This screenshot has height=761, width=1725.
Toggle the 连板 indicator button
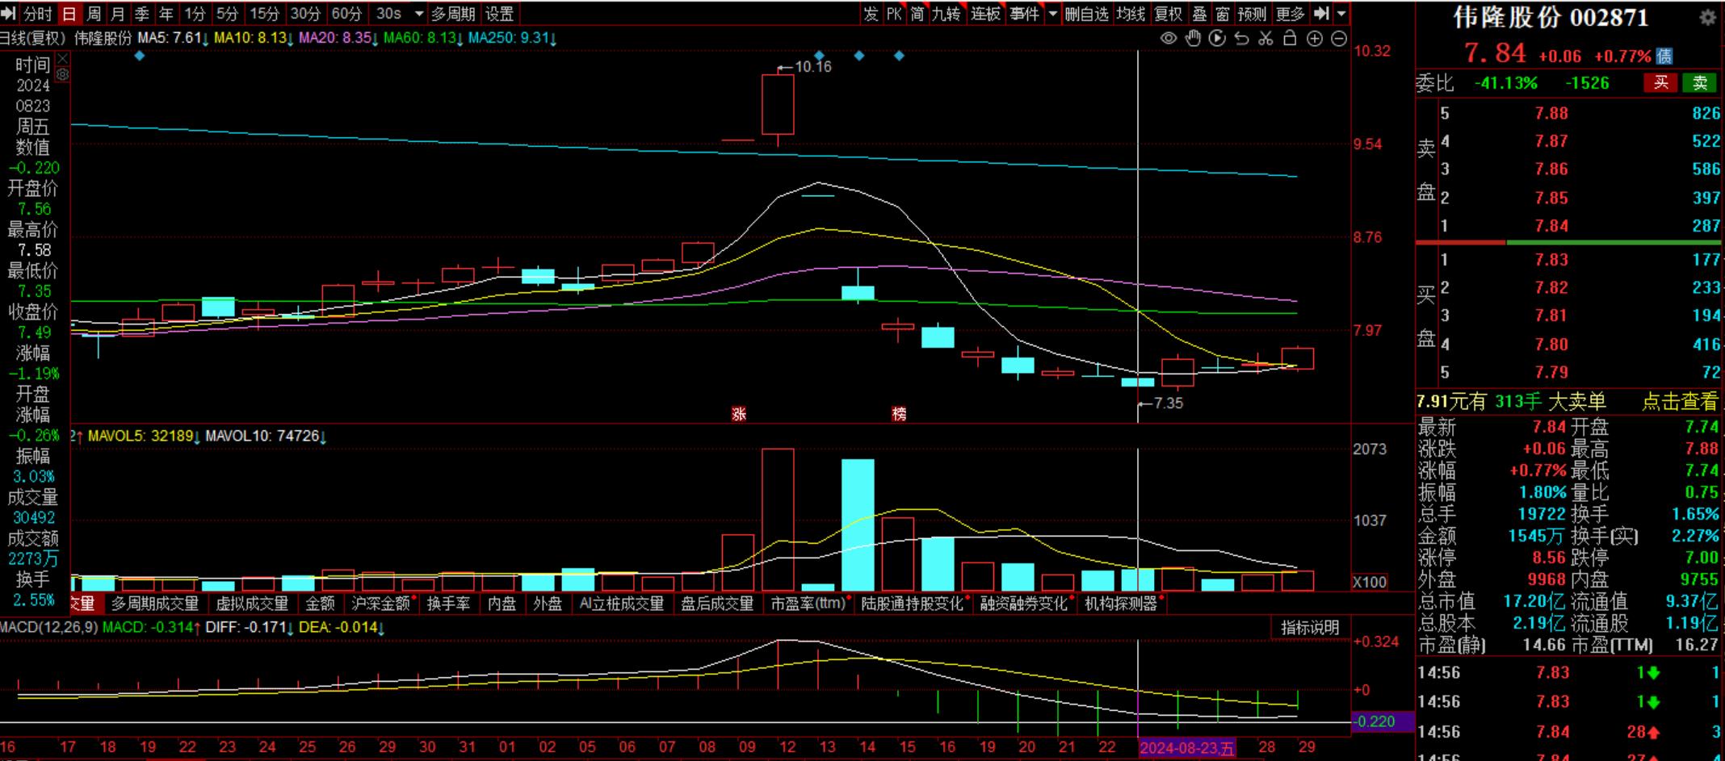(x=985, y=14)
